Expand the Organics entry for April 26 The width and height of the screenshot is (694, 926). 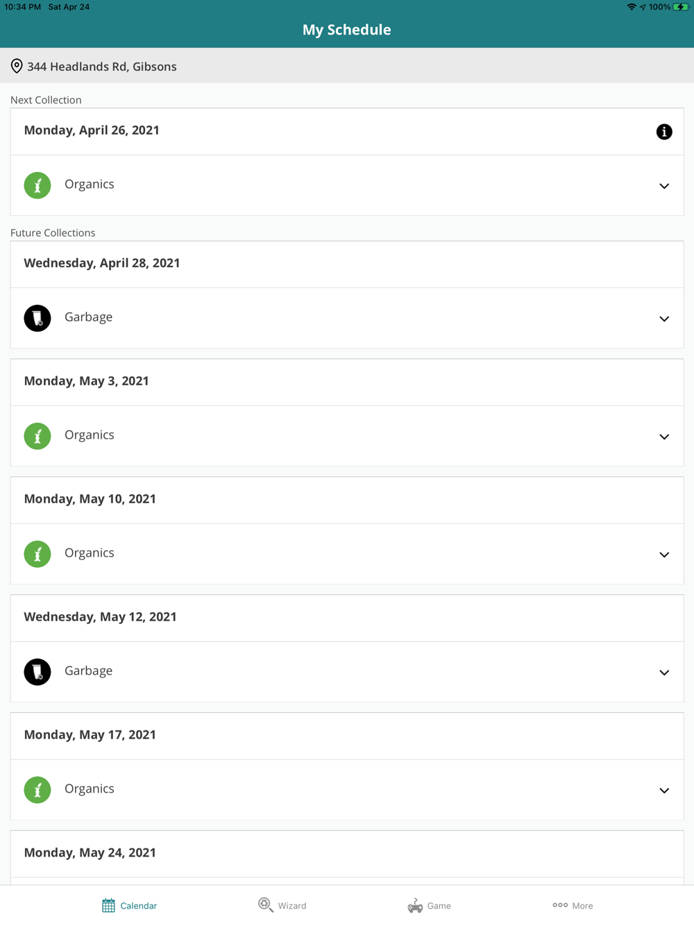[663, 186]
